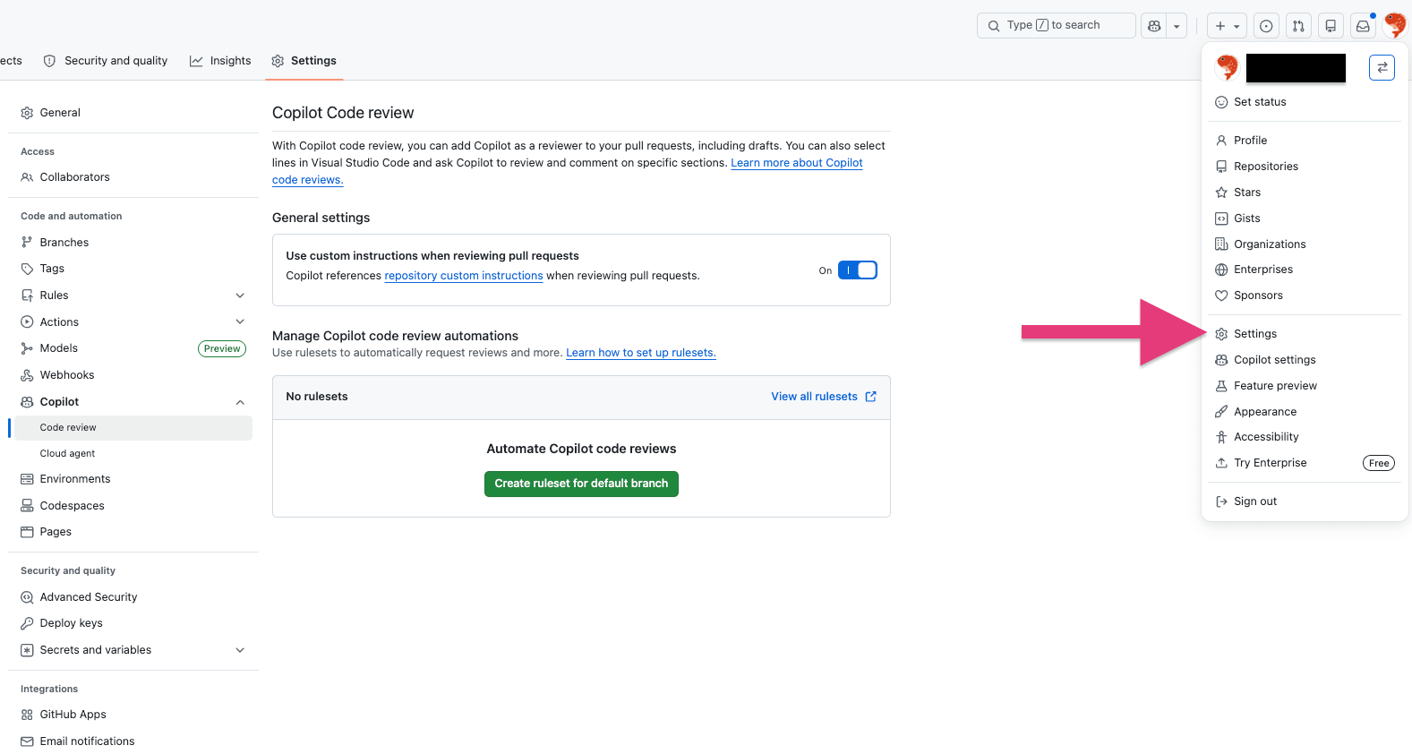Open the create new dropdown
This screenshot has height=754, width=1412.
click(x=1227, y=26)
